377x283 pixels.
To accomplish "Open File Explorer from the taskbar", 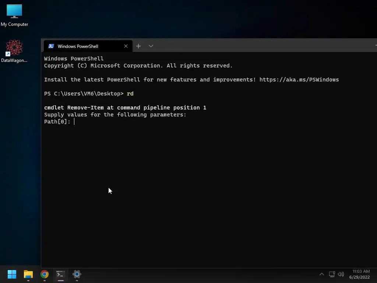I will tap(28, 274).
